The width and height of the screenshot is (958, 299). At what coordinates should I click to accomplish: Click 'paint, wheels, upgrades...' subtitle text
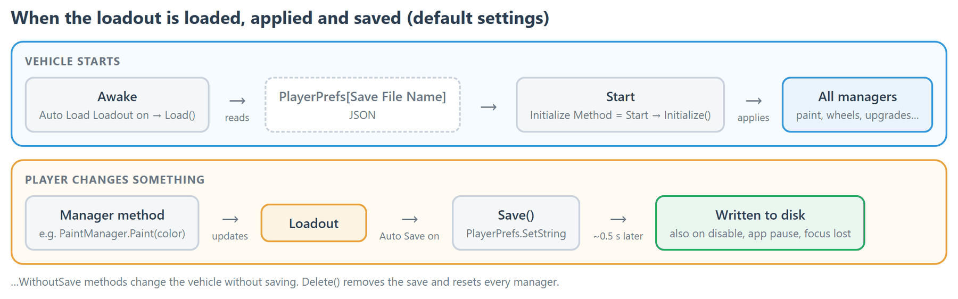[857, 115]
